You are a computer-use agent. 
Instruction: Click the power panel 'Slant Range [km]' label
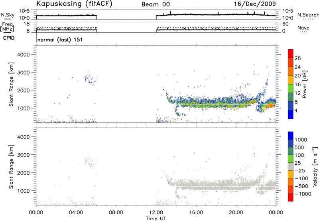pyautogui.click(x=11, y=84)
